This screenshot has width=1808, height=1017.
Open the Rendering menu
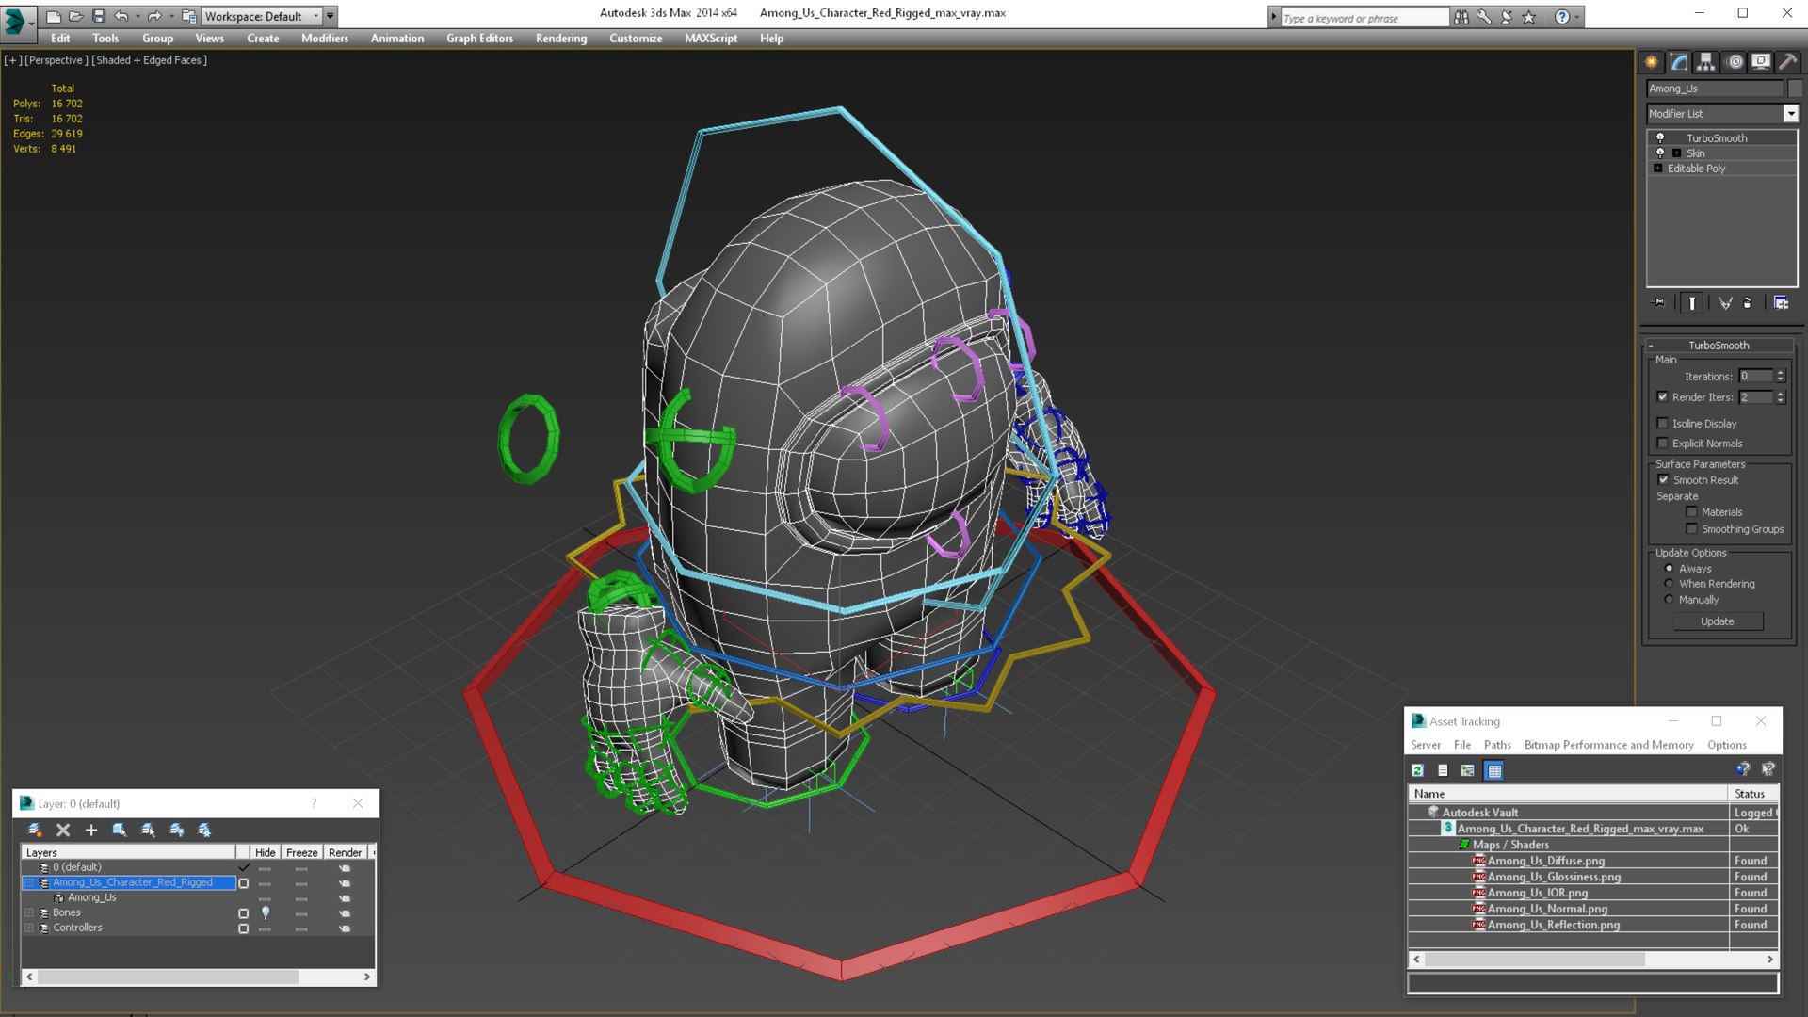[x=561, y=39]
